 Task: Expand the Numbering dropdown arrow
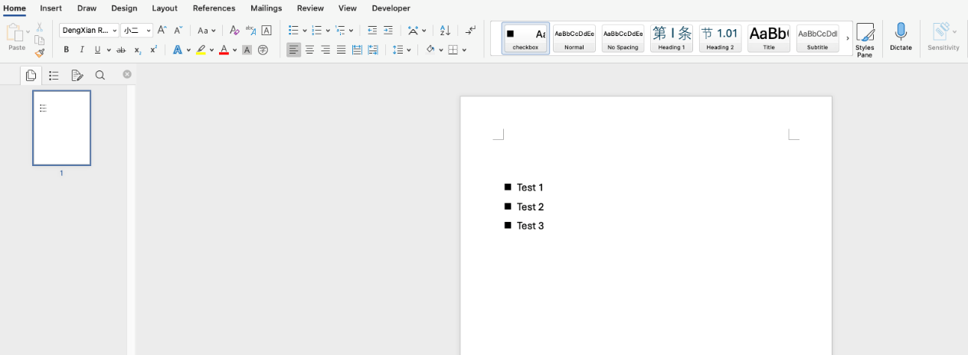pyautogui.click(x=328, y=31)
